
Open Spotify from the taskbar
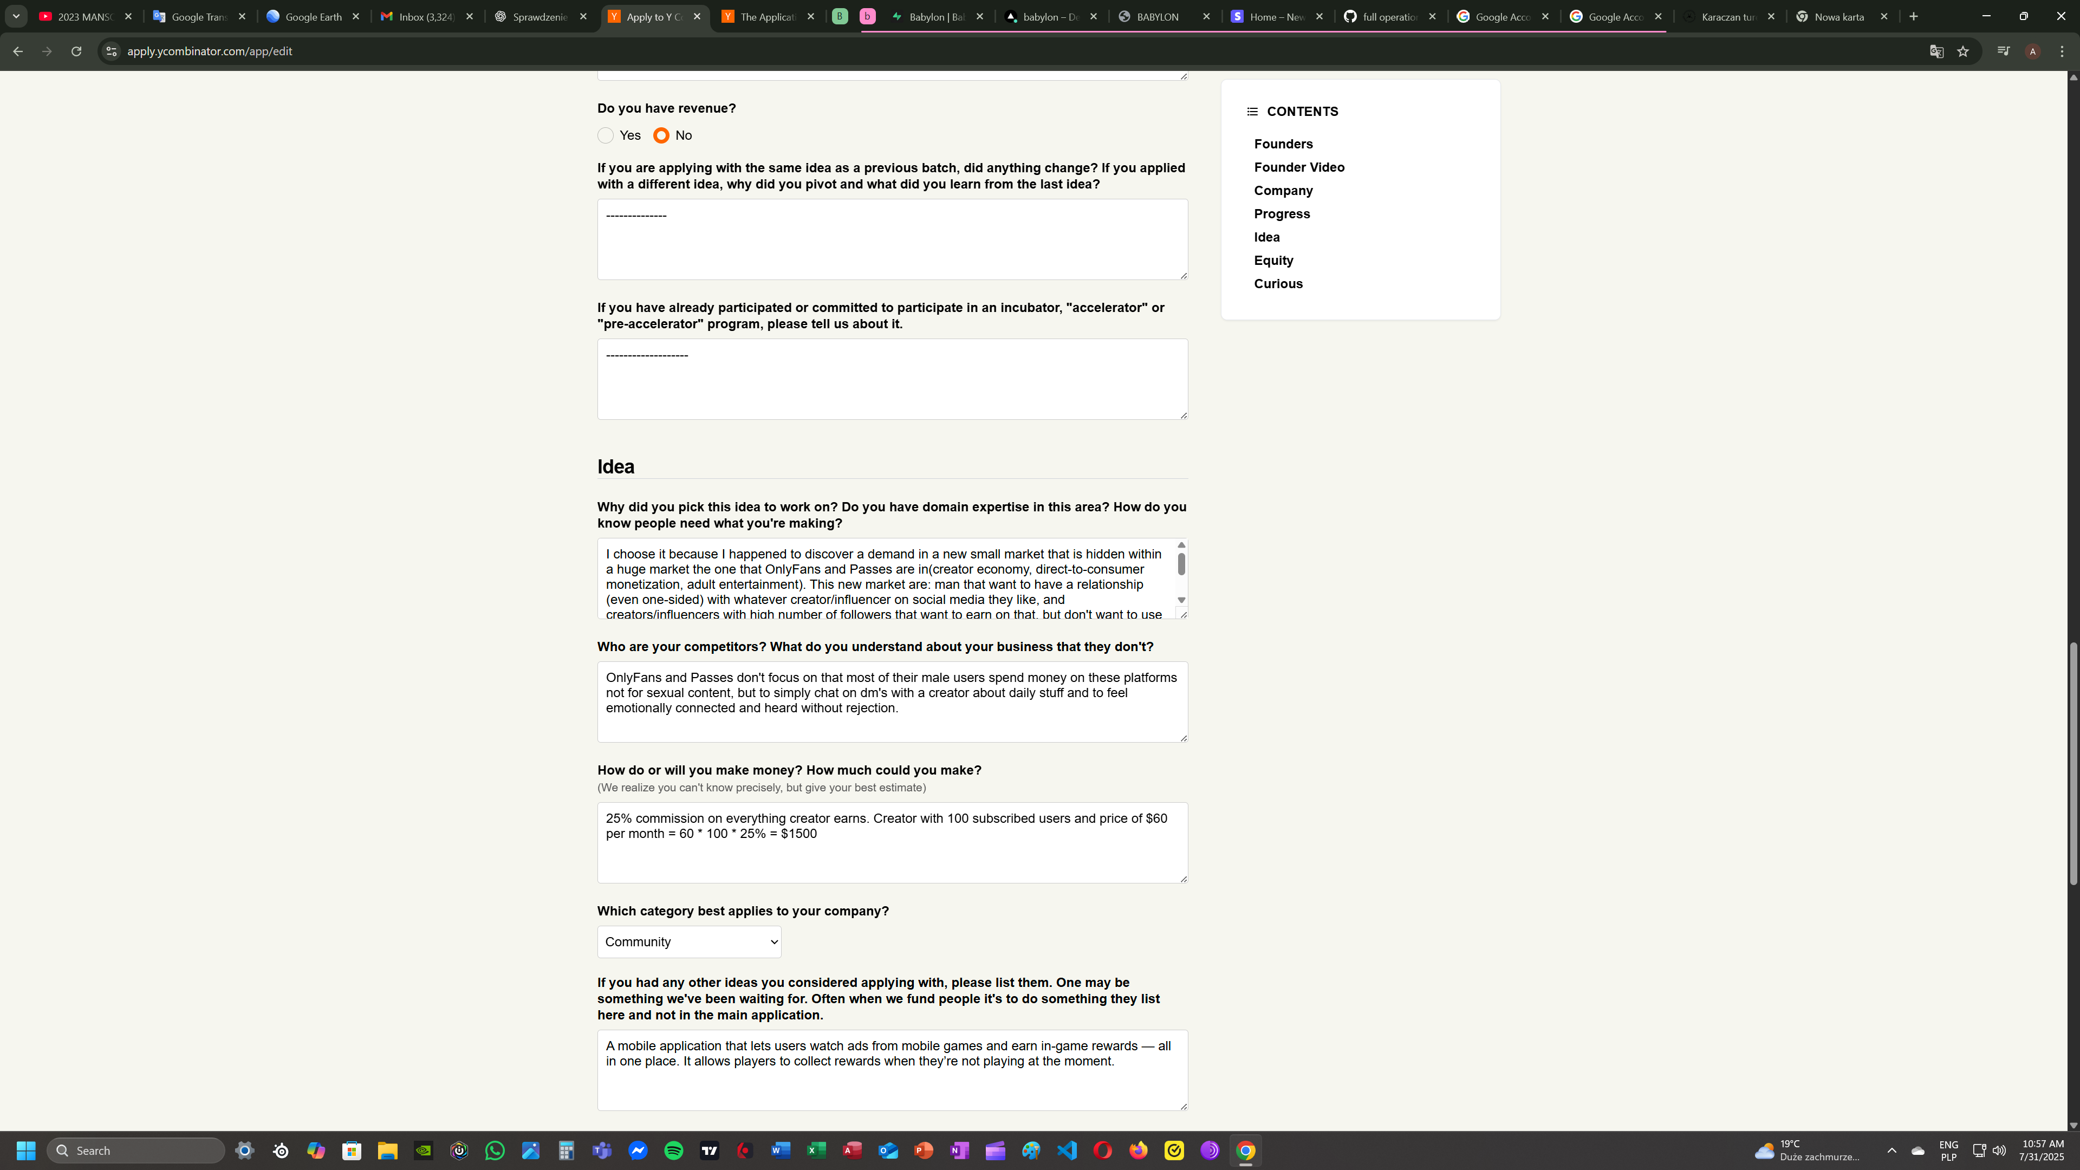tap(673, 1150)
